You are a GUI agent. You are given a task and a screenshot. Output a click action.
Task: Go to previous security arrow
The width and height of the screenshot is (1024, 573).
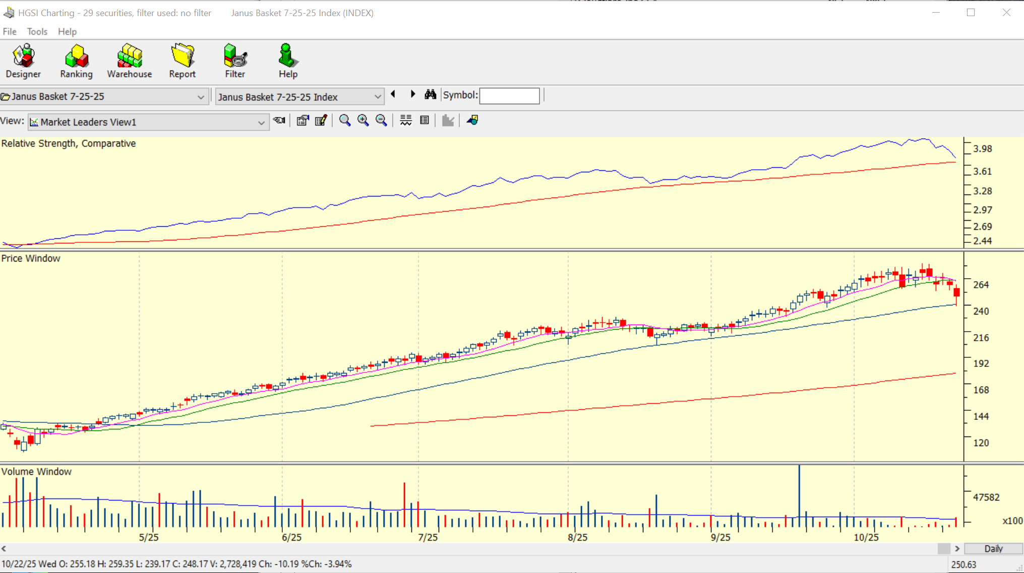[x=393, y=94]
